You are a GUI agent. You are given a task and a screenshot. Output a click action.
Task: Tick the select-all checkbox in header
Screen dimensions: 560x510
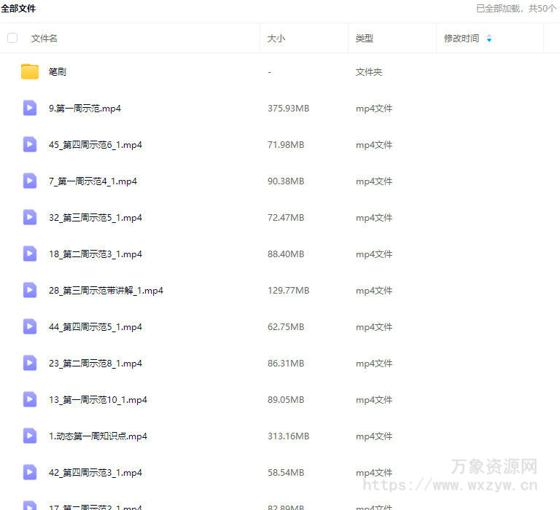coord(12,38)
